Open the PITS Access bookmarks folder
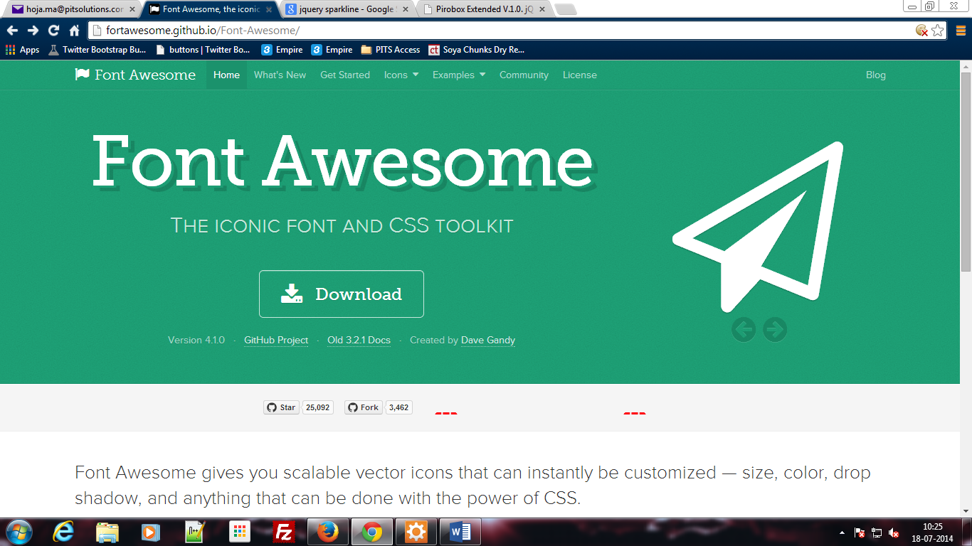This screenshot has height=546, width=972. (x=391, y=50)
